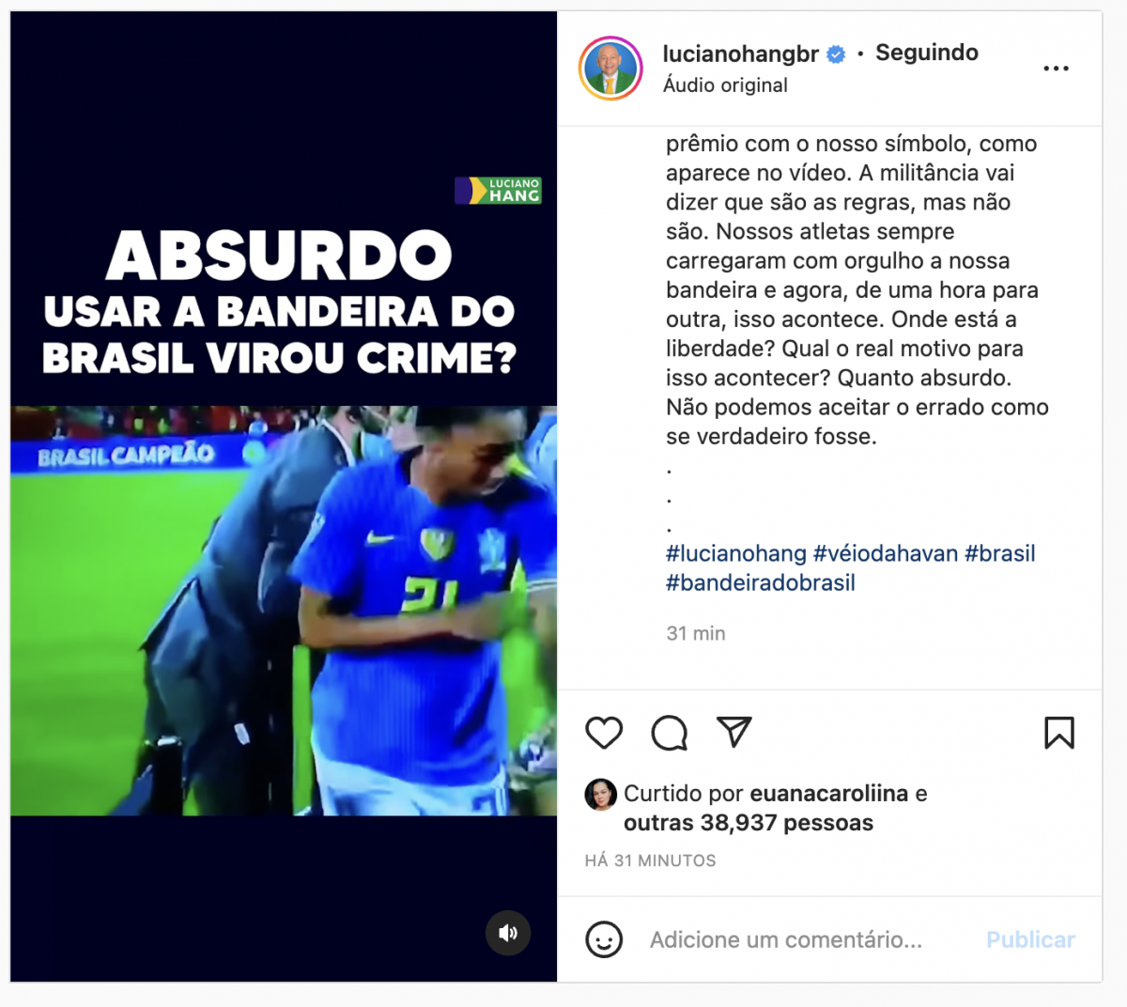Open the Áudio original link
1127x1007 pixels.
[x=725, y=85]
